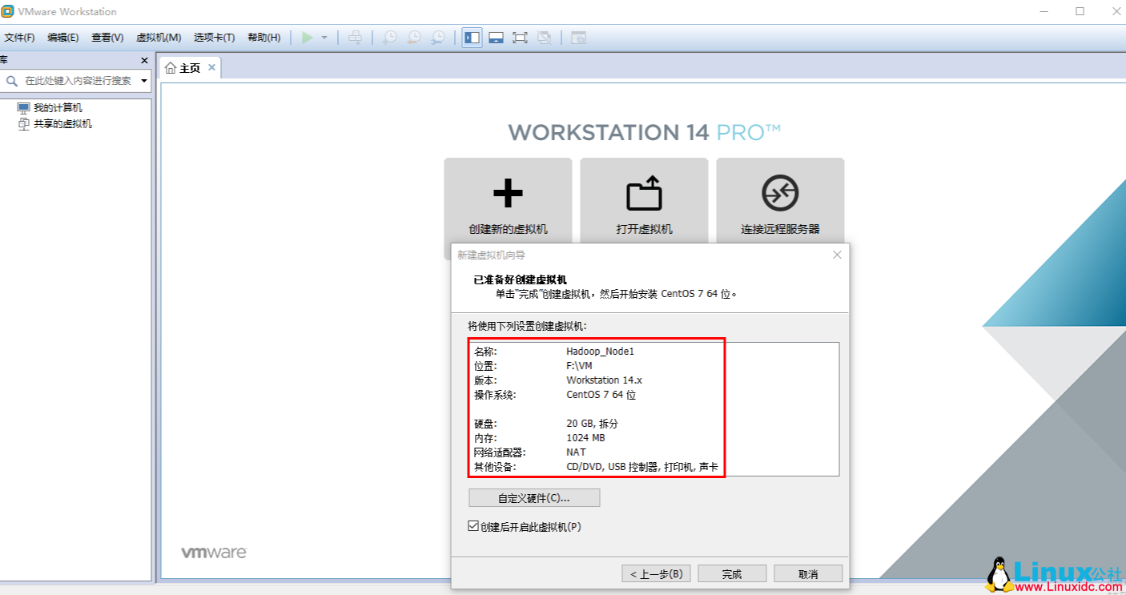Click the green power-on button in toolbar
Viewport: 1126px width, 595px height.
click(x=308, y=37)
